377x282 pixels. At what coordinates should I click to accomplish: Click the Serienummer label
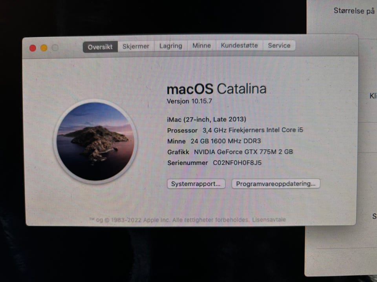(x=188, y=163)
